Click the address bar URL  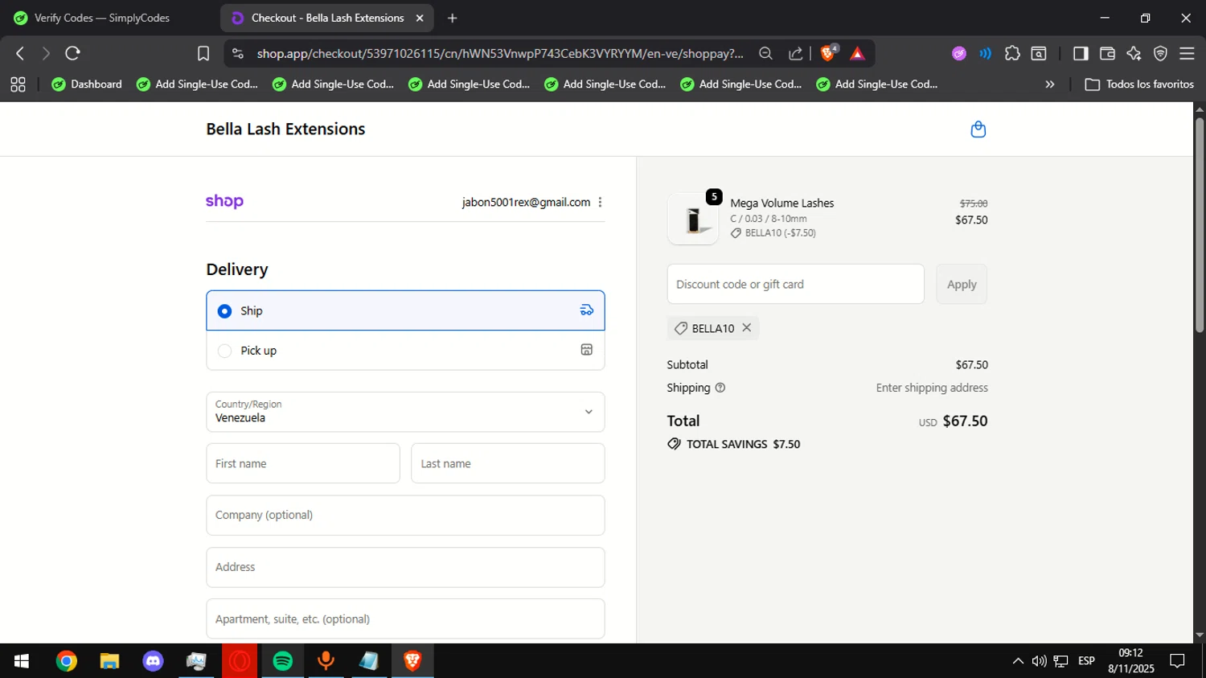[500, 54]
